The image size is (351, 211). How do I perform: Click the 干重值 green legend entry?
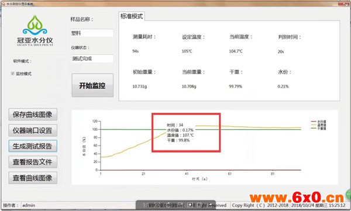tap(319, 128)
